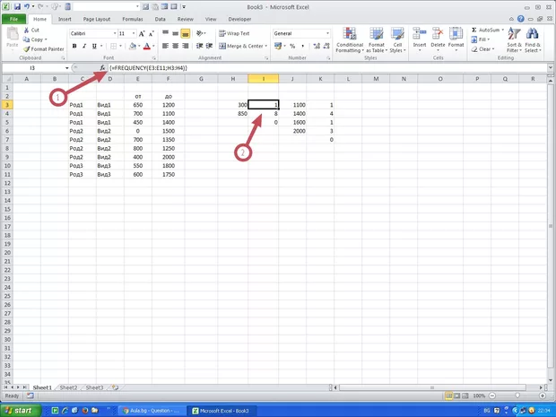Toggle Bold formatting
Viewport: 556px width, 417px height.
pos(74,46)
